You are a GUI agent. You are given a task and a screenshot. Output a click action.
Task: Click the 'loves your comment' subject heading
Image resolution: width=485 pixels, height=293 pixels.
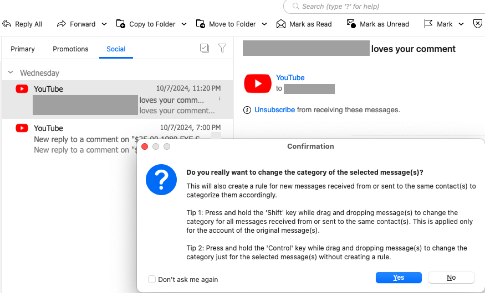413,49
